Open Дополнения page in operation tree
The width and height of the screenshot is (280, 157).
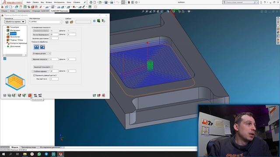pos(15,47)
